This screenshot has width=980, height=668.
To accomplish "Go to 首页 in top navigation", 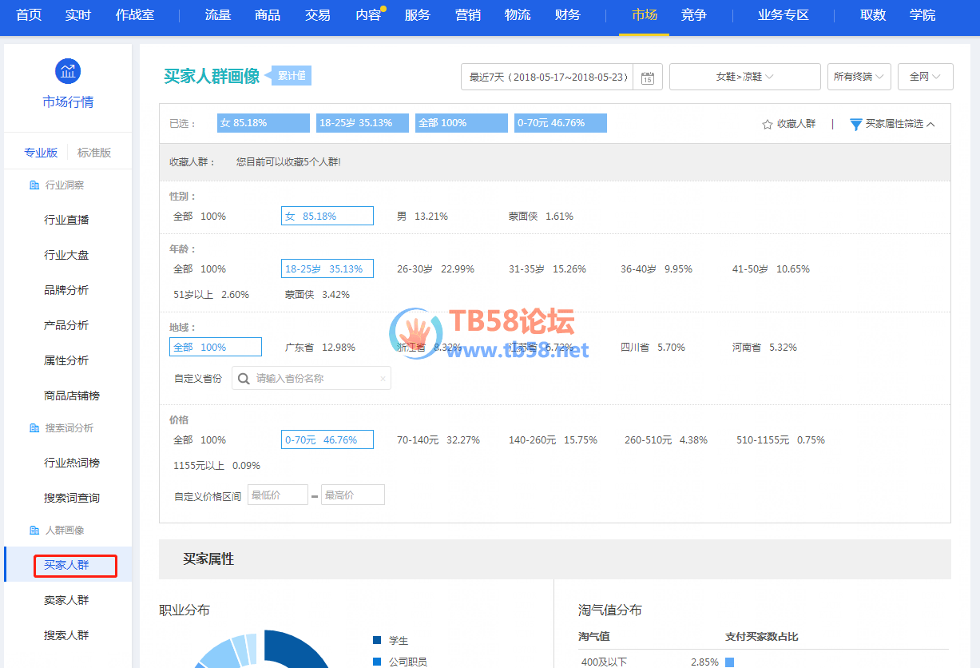I will coord(29,15).
